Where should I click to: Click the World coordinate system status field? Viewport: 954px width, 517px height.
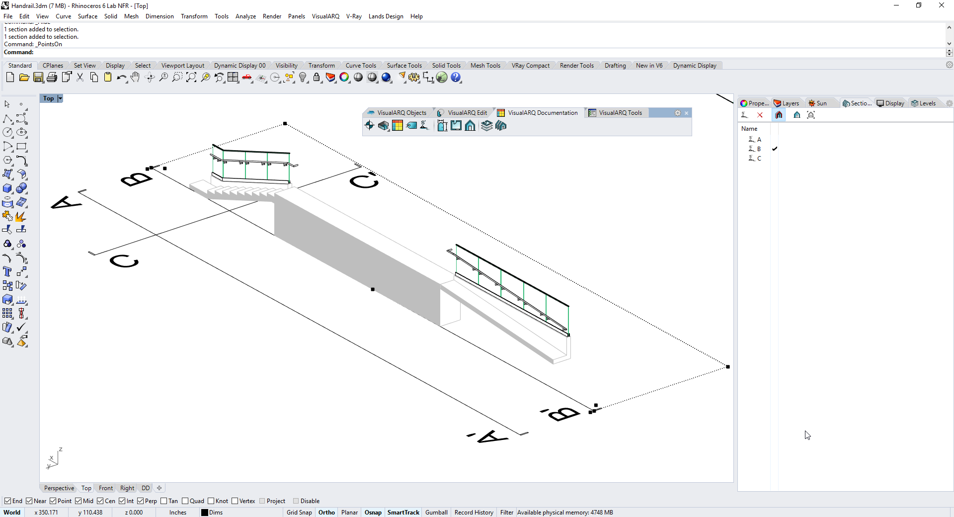[12, 513]
